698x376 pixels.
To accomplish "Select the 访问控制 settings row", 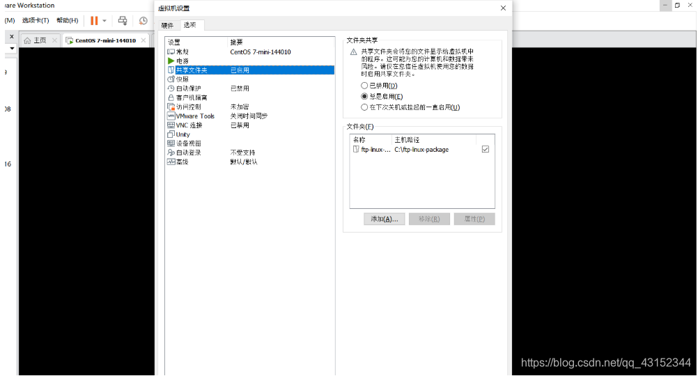I will pyautogui.click(x=249, y=107).
